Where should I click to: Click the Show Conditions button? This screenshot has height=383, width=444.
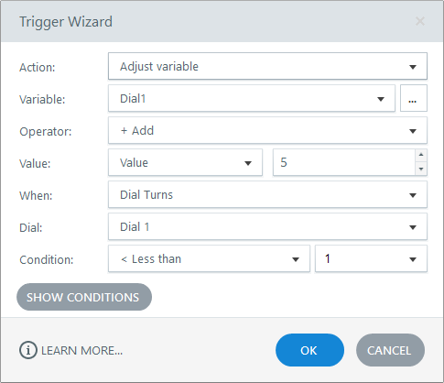tap(84, 297)
